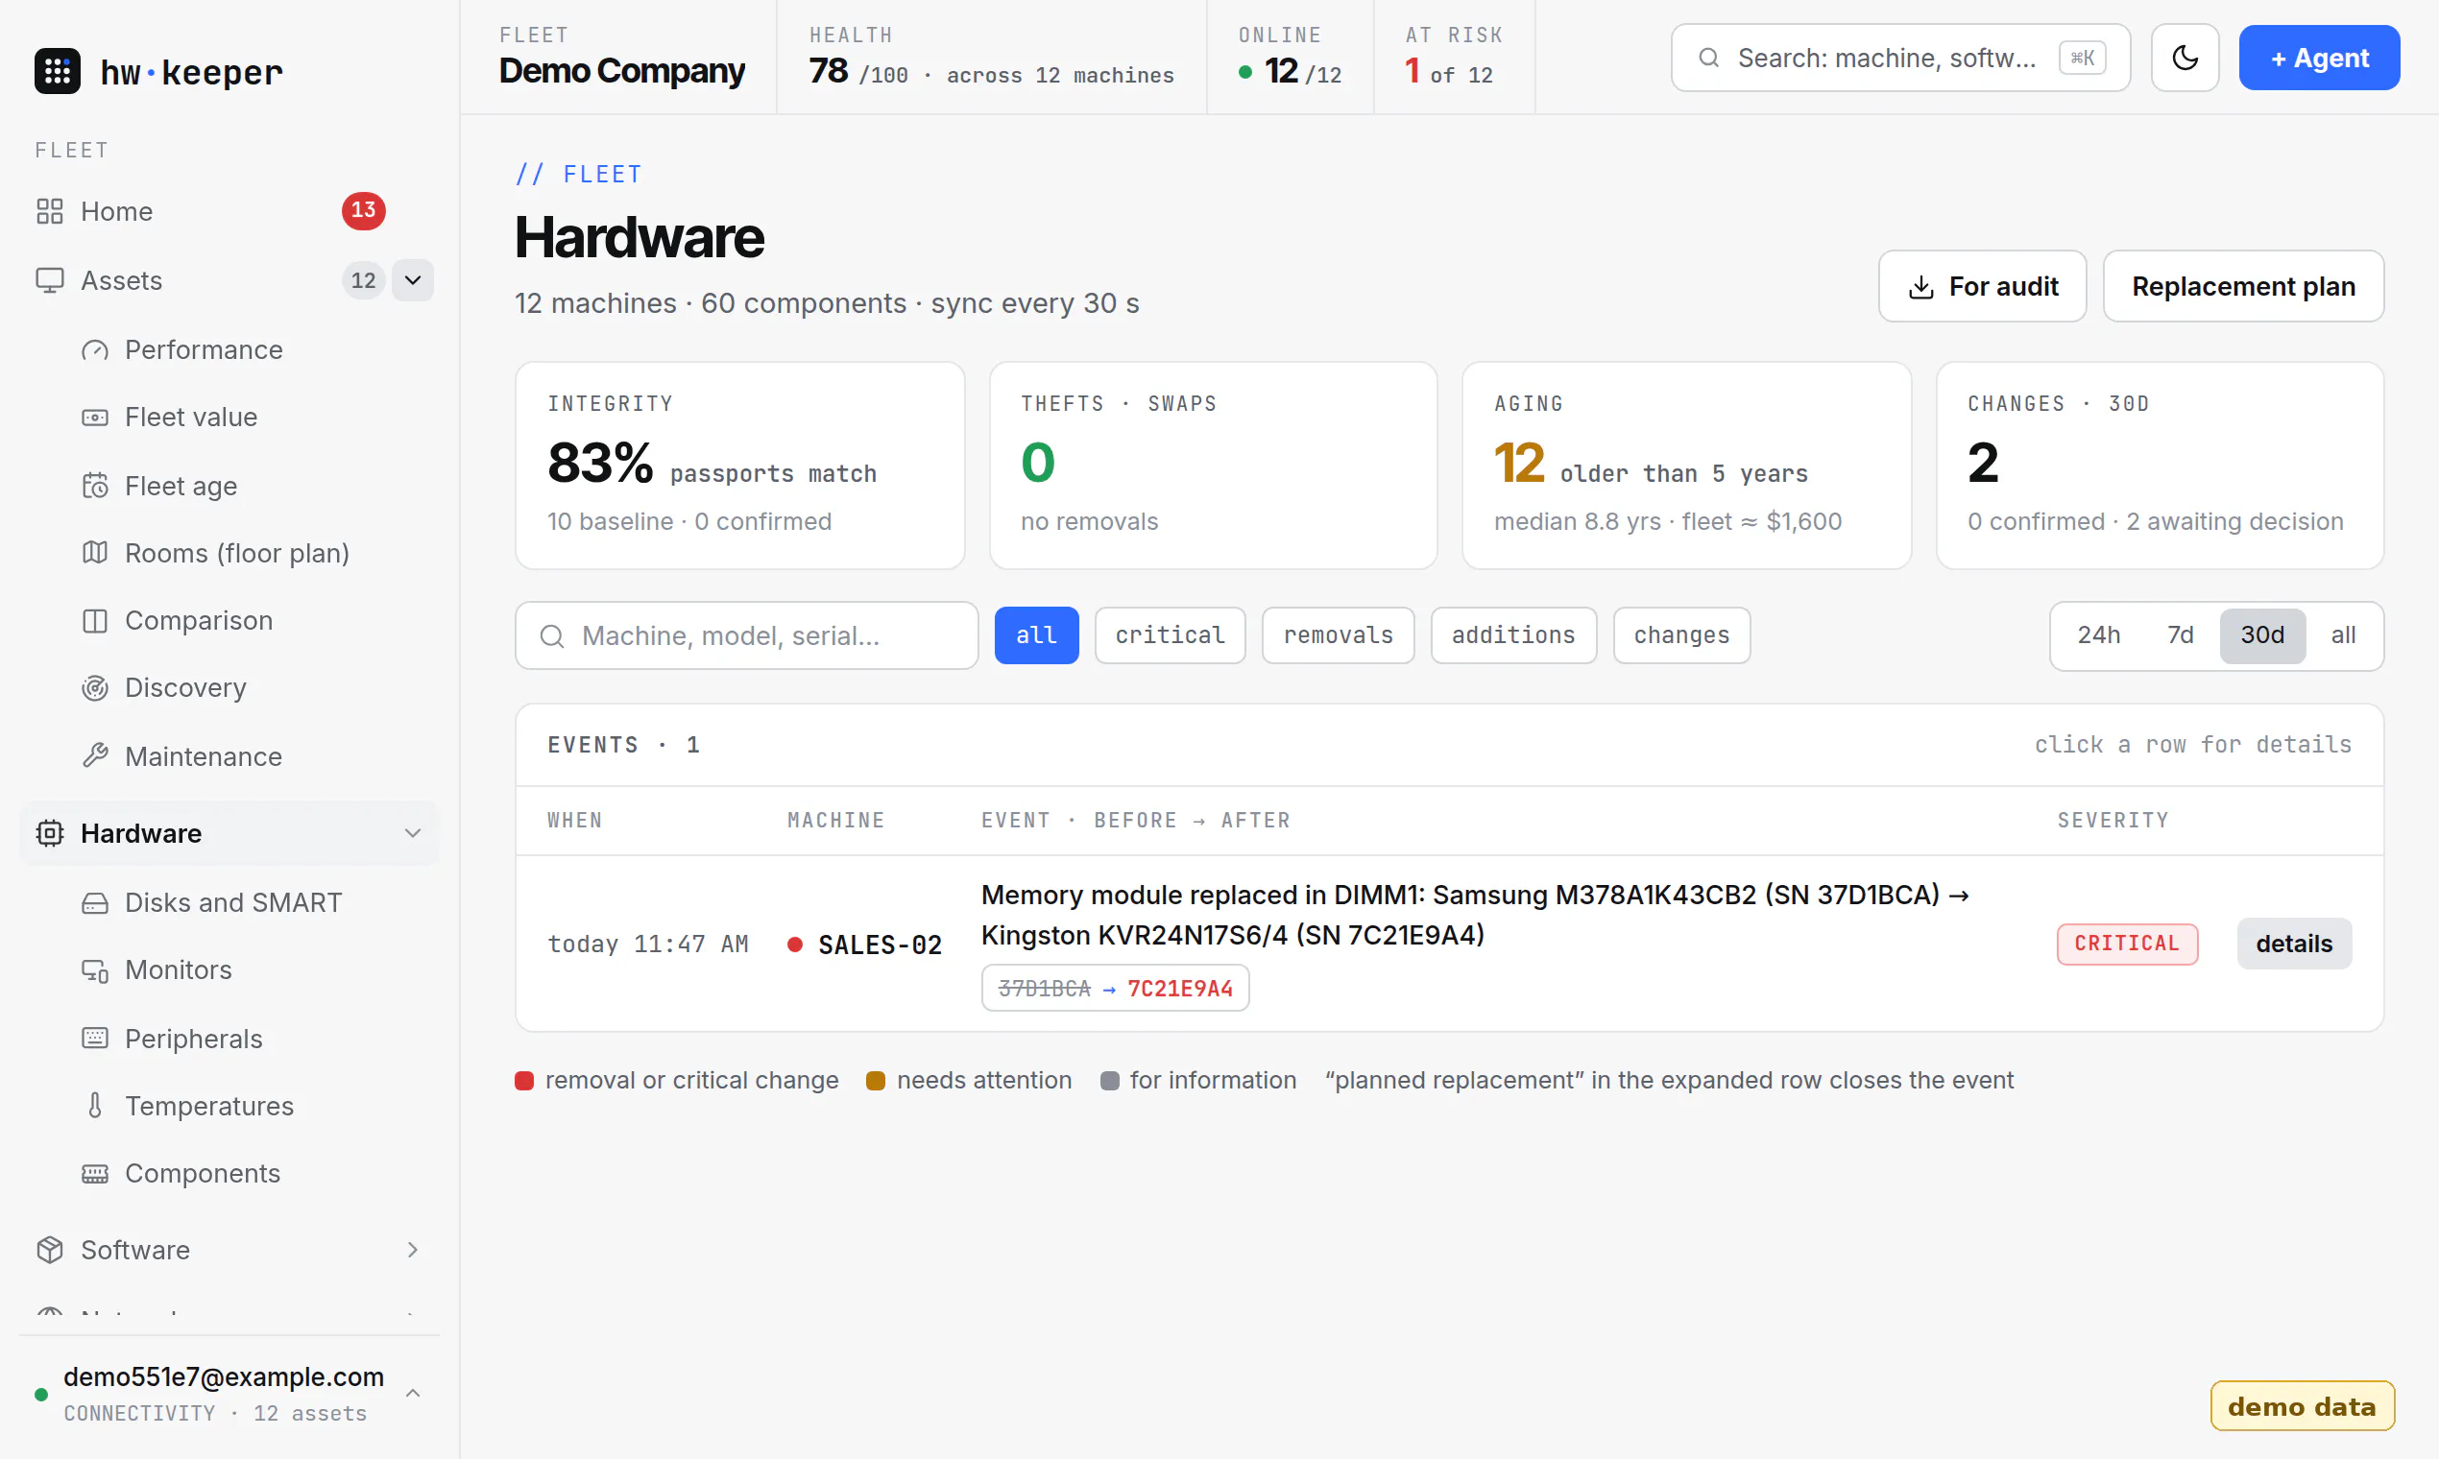Filter events by removals
Image resolution: width=2439 pixels, height=1459 pixels.
pyautogui.click(x=1338, y=635)
